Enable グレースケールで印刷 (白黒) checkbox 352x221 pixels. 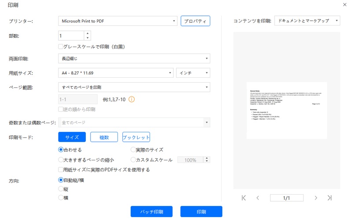[x=60, y=47]
